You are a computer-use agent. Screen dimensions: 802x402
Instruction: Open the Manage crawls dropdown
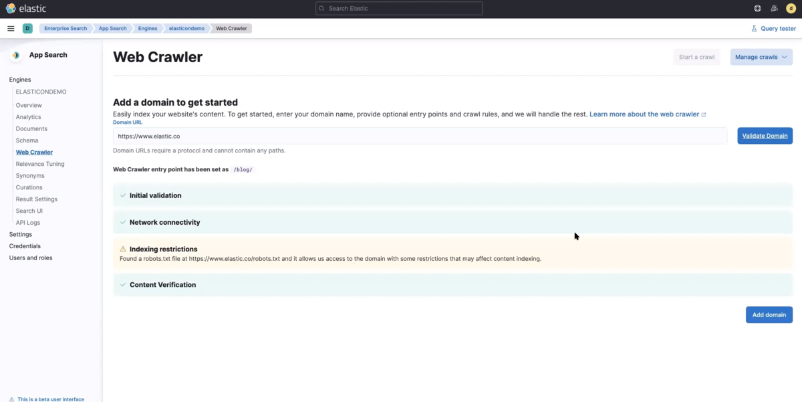pyautogui.click(x=761, y=57)
